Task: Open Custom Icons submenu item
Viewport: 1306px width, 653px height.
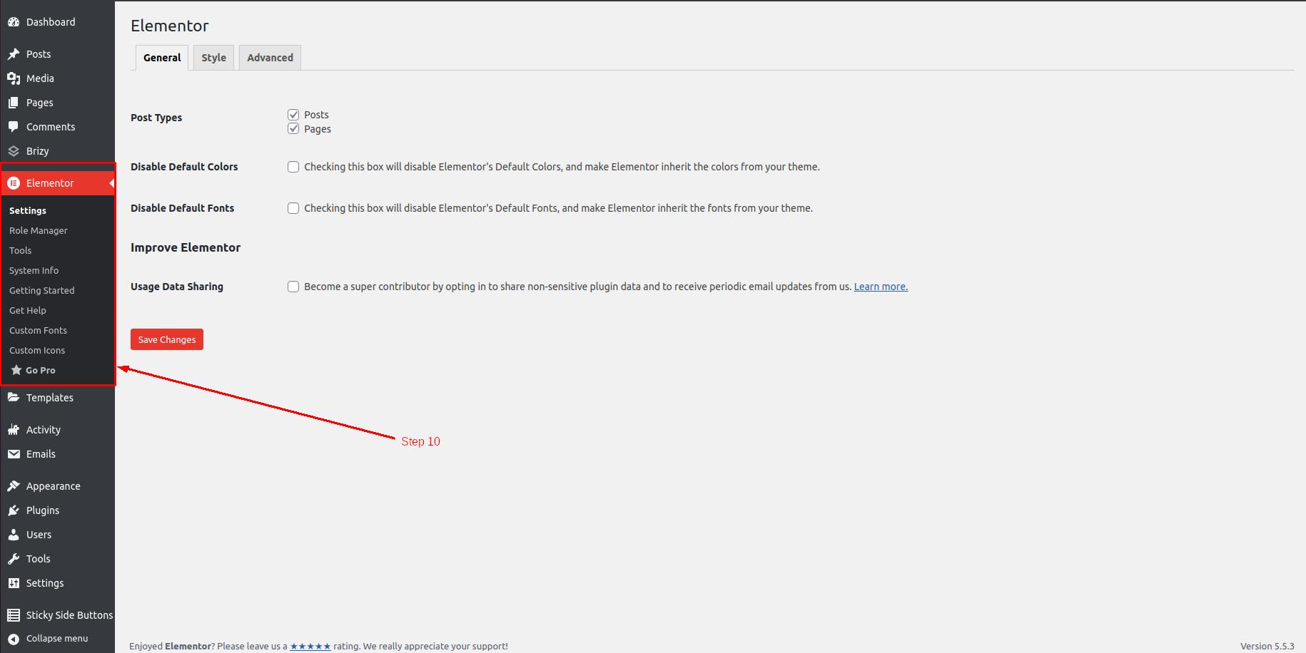Action: [37, 350]
